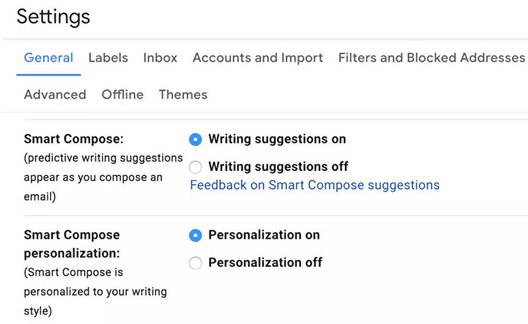Enable the Writing suggestions on radio button
Screen dimensions: 528x324
pos(195,139)
